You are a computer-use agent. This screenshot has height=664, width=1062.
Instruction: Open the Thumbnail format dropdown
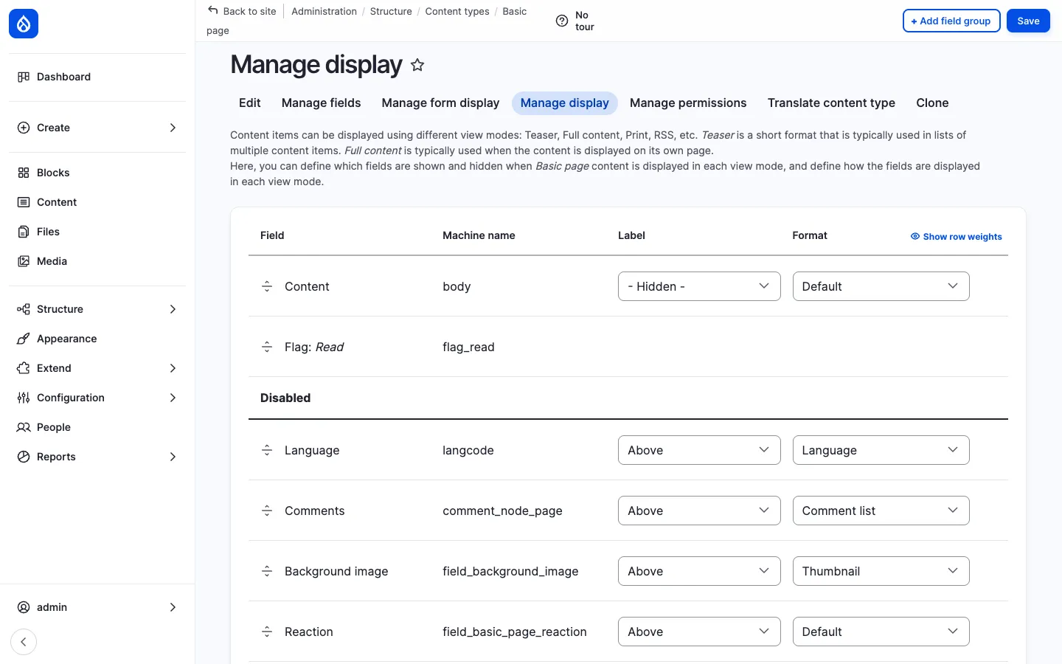(x=881, y=571)
